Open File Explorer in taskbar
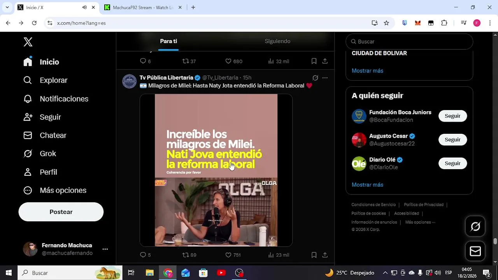The image size is (498, 280). tap(150, 273)
